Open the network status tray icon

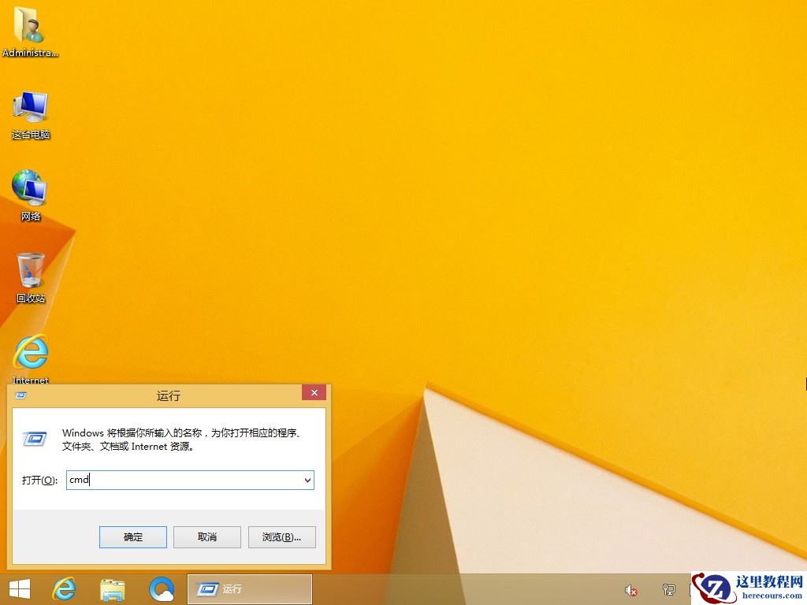pyautogui.click(x=668, y=589)
